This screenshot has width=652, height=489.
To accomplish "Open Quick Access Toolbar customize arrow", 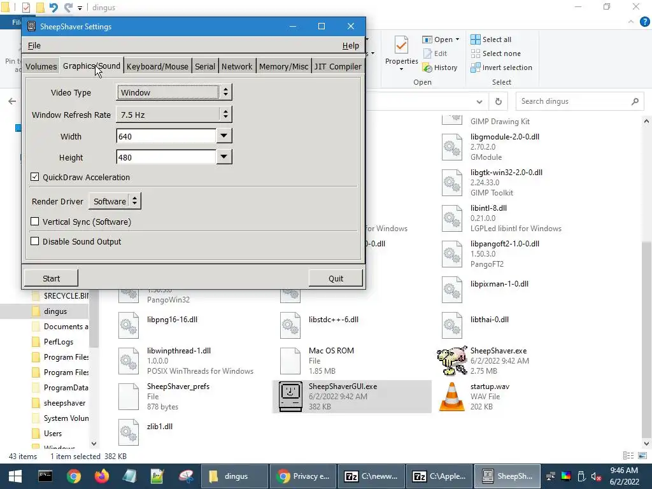I will [x=80, y=8].
